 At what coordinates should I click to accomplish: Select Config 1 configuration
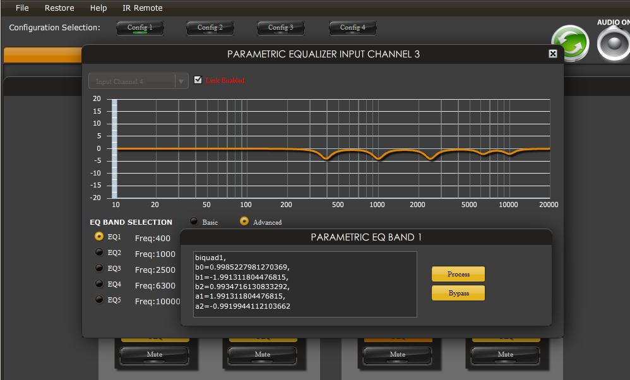click(140, 28)
